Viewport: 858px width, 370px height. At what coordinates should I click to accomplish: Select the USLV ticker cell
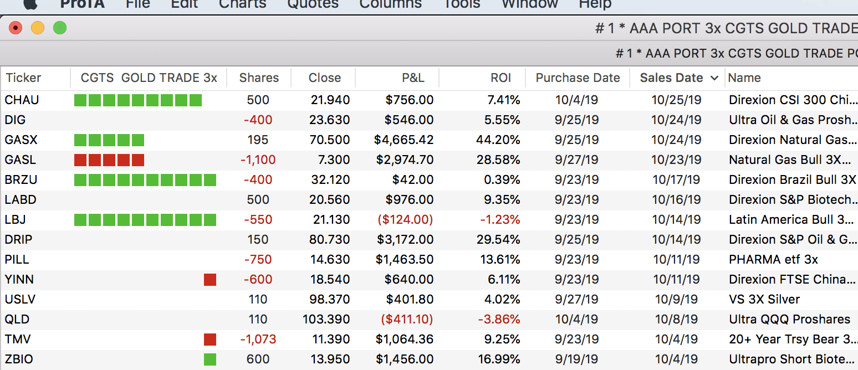pos(20,300)
